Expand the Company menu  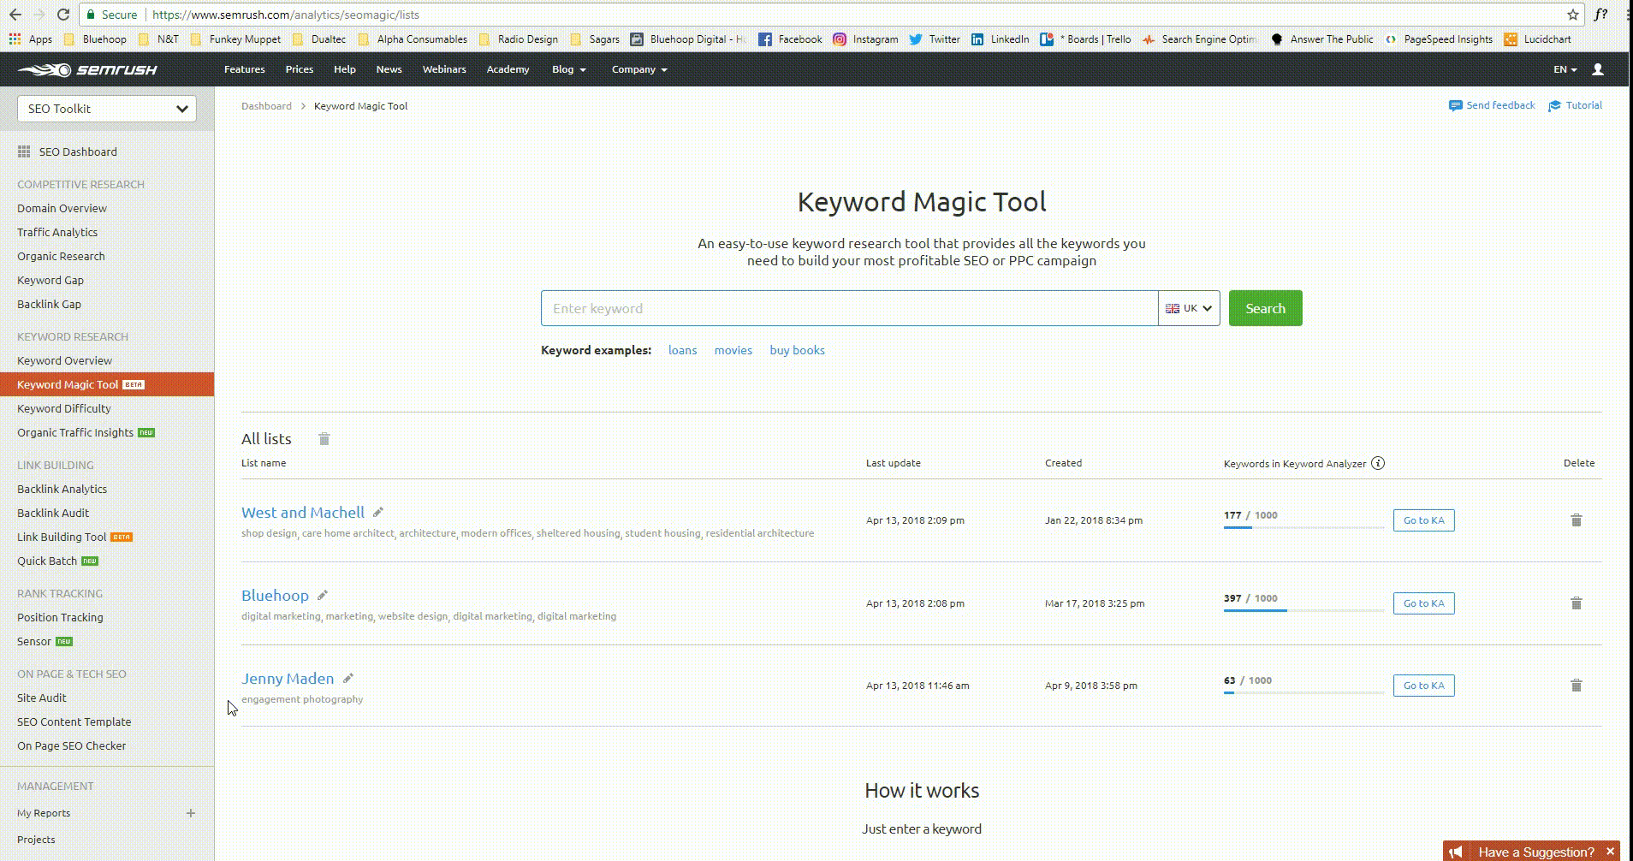(639, 69)
